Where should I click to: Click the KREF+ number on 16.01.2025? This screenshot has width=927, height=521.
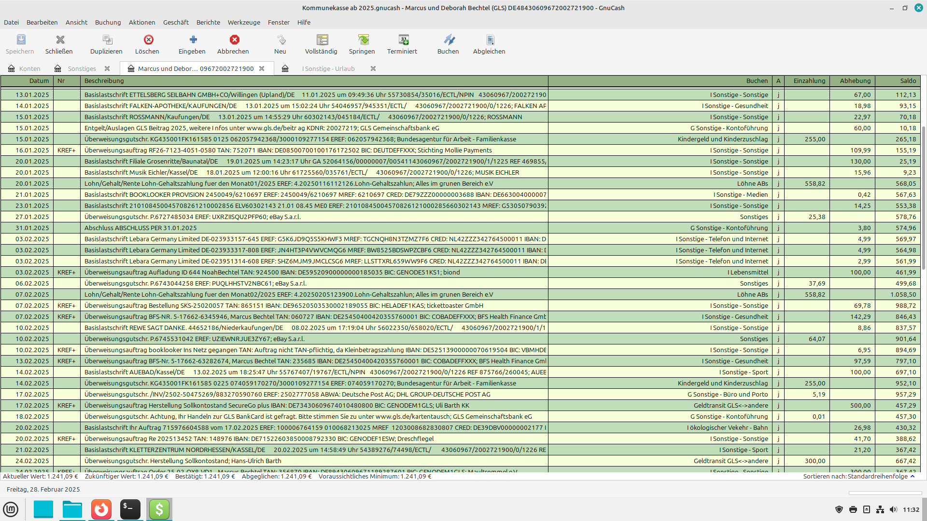(x=67, y=151)
